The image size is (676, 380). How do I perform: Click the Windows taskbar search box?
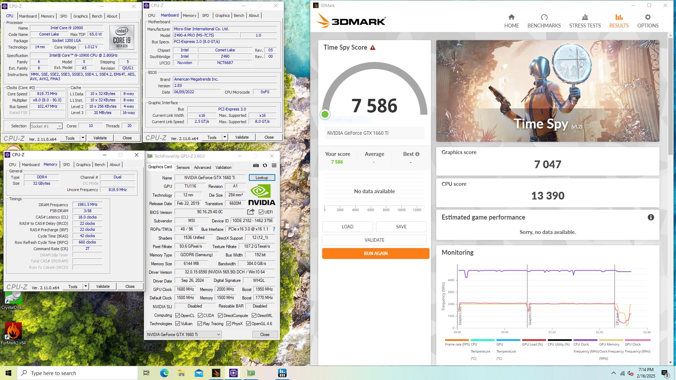[77, 373]
